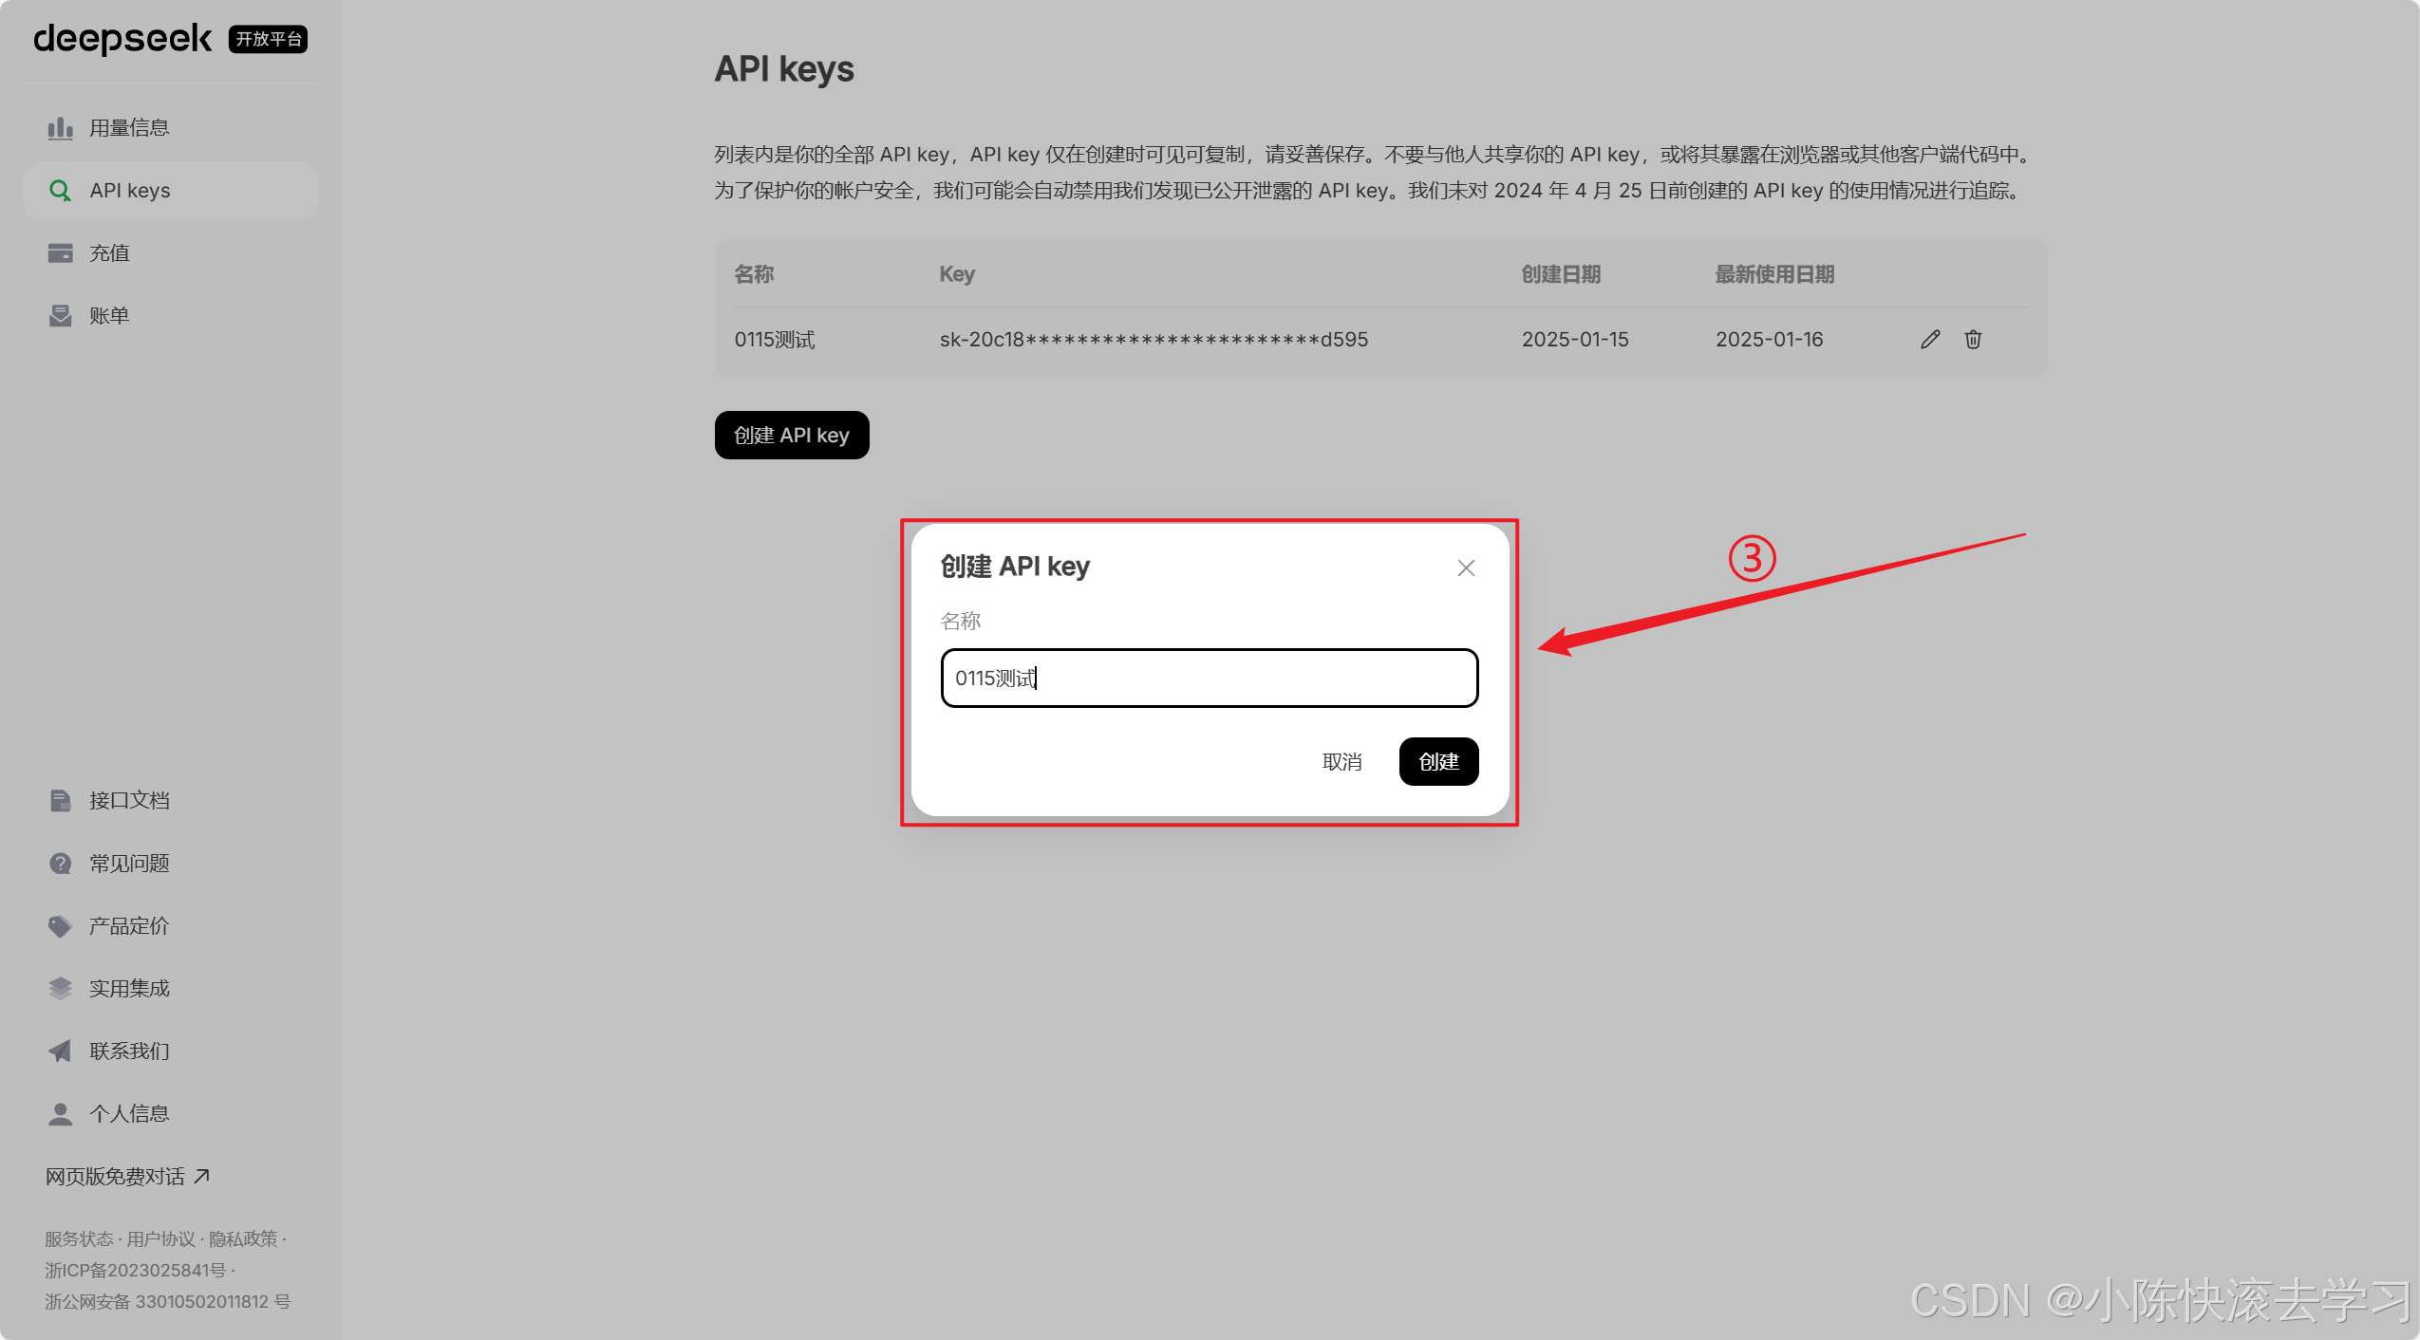Click the deepseek logo at top left
This screenshot has height=1340, width=2420.
click(122, 39)
